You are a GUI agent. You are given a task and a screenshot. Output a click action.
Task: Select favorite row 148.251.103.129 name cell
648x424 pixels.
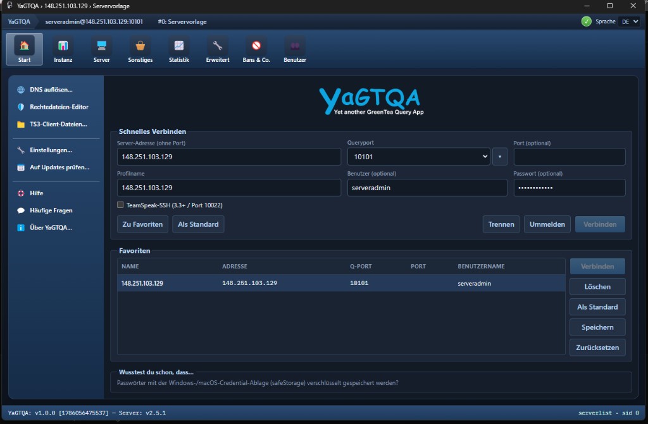(x=142, y=283)
